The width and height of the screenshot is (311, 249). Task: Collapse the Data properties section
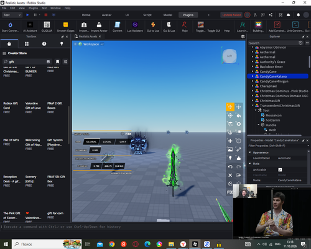tap(250, 164)
